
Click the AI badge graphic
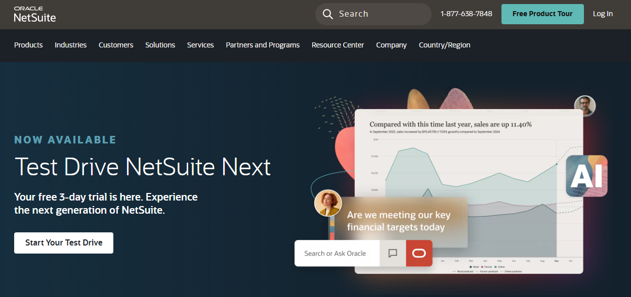pyautogui.click(x=586, y=176)
